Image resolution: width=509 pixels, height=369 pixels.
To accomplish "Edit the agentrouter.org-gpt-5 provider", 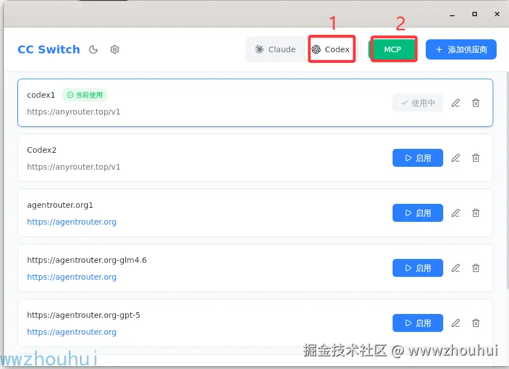I will [x=456, y=323].
